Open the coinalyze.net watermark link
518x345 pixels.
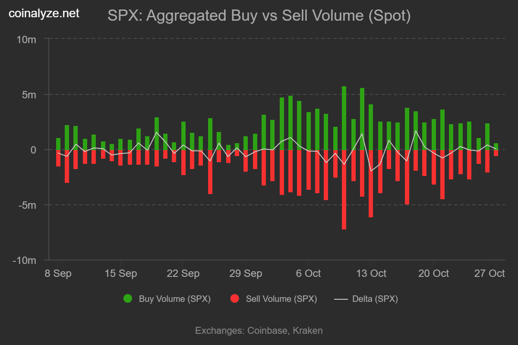(44, 14)
